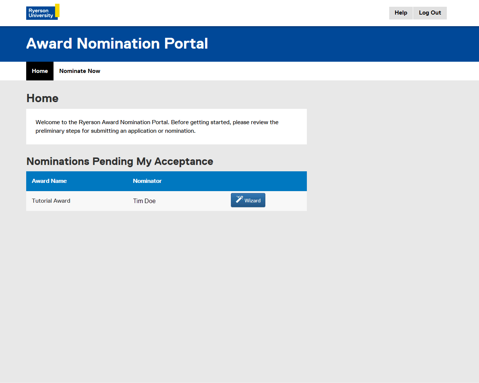Click the Nominations Pending My Acceptance heading
This screenshot has height=383, width=479.
(x=120, y=162)
